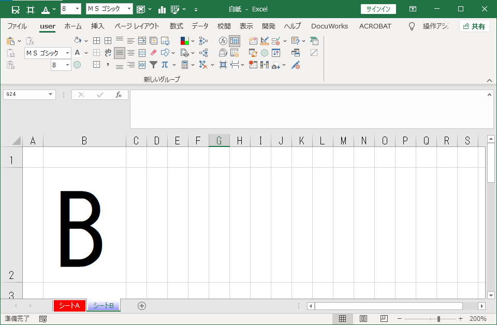Open the 挿入 ribbon tab
This screenshot has width=497, height=325.
coord(98,26)
